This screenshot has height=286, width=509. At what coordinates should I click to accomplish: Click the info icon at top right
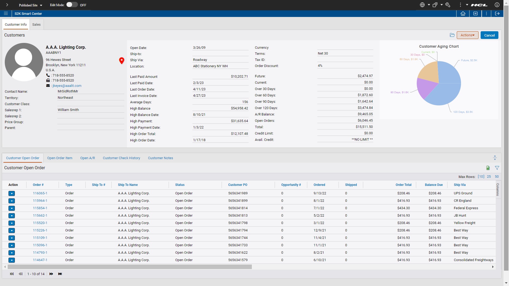click(497, 5)
